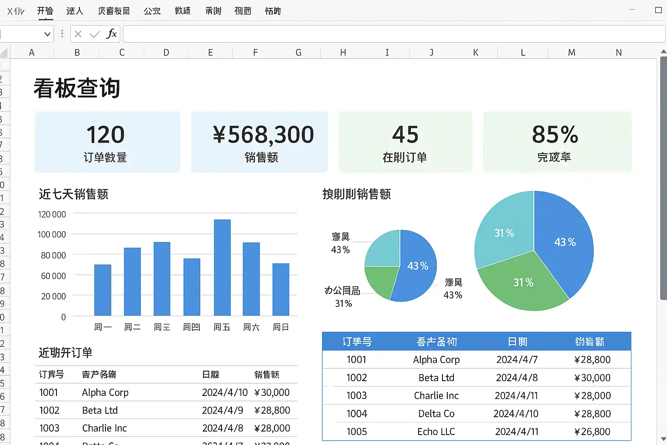Open the leftmost file menu tab
This screenshot has height=445, width=667.
point(16,11)
